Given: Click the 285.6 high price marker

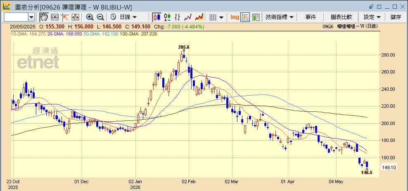Looking at the screenshot, I should pos(184,47).
